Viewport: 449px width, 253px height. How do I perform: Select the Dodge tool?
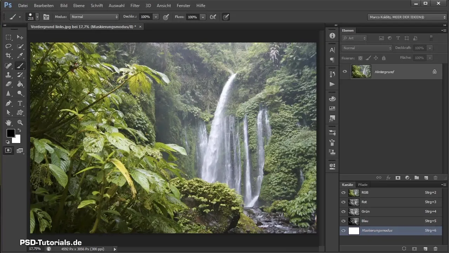[x=20, y=93]
